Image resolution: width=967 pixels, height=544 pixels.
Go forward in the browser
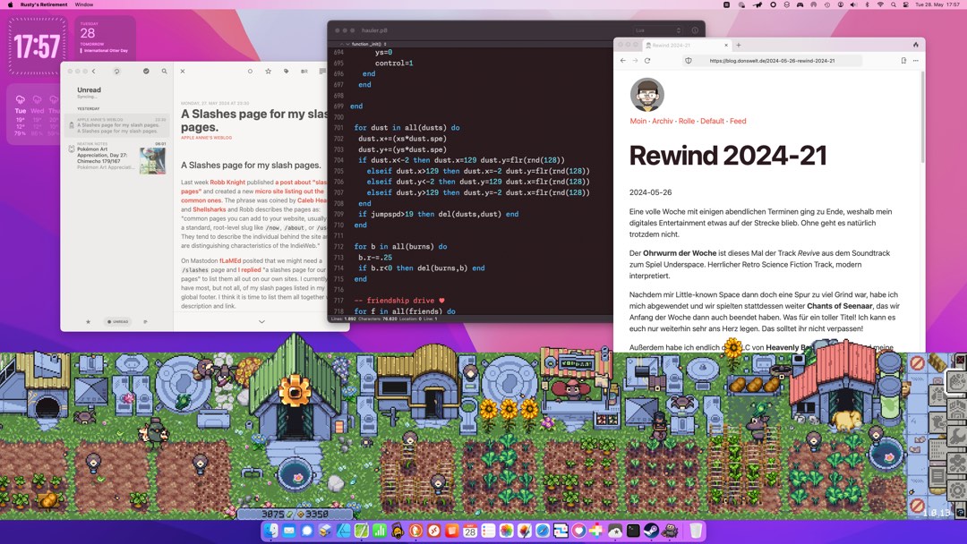coord(635,61)
